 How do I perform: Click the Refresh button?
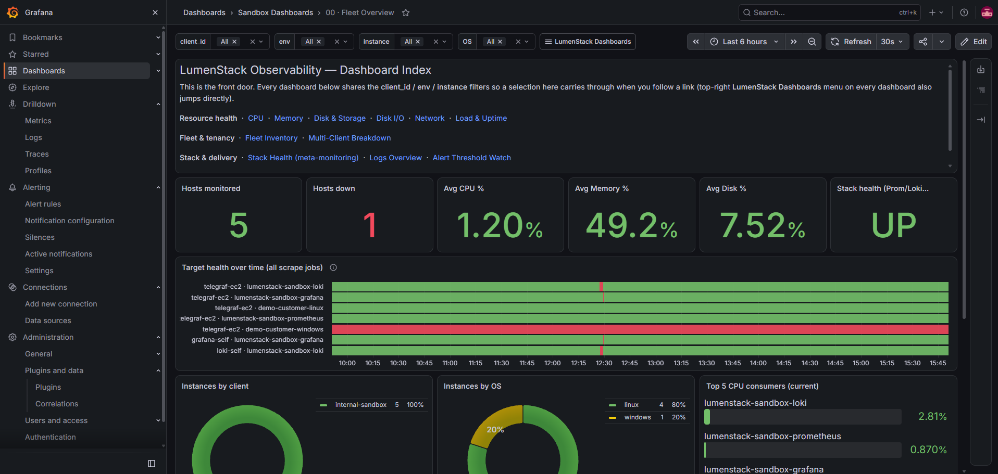[851, 42]
